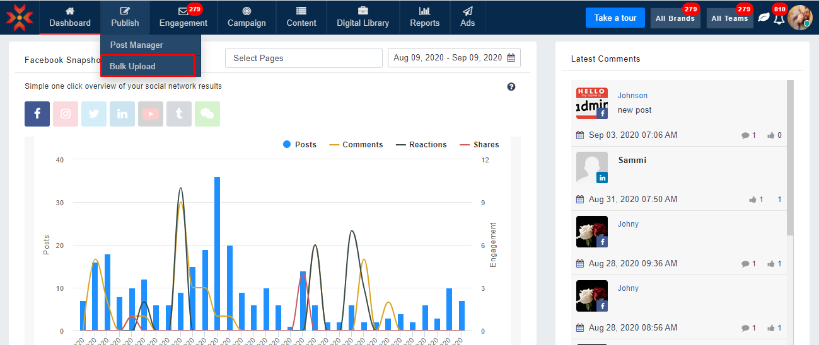This screenshot has height=345, width=819.
Task: Toggle Reactions series in chart legend
Action: (421, 145)
